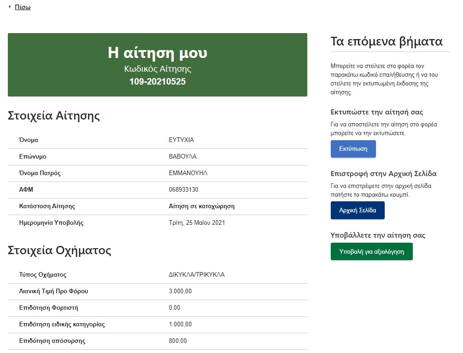Select the Στοιχεία Αίτησης section heading
The width and height of the screenshot is (463, 353).
click(54, 116)
